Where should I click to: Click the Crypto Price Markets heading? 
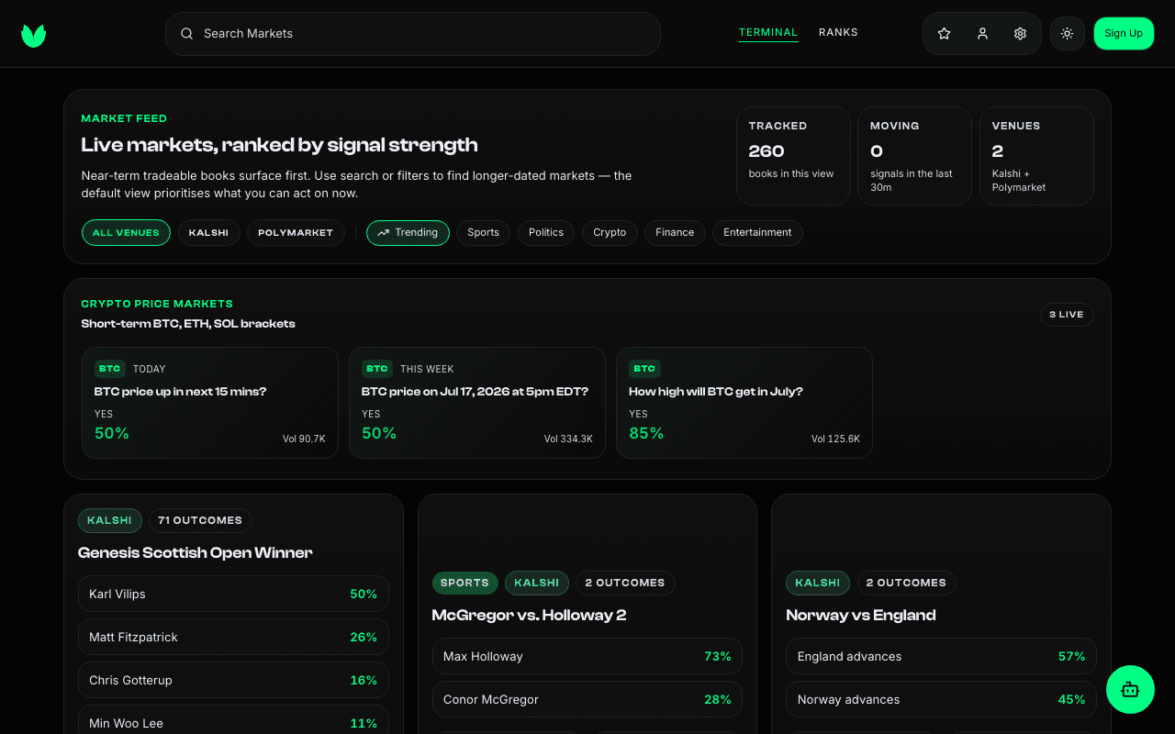[157, 304]
